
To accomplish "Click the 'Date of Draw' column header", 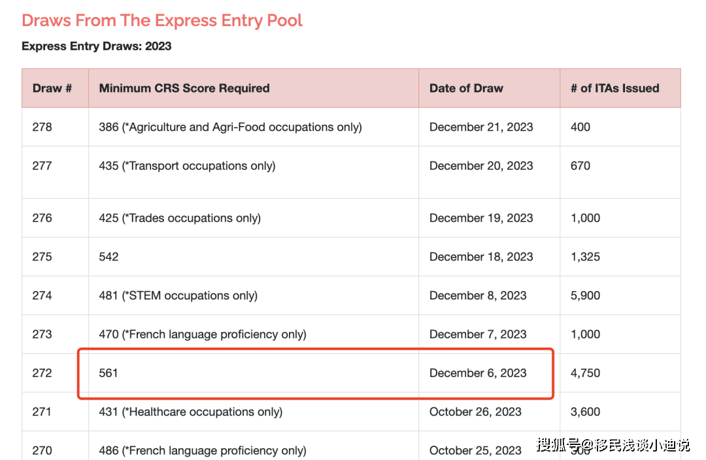I will (466, 88).
